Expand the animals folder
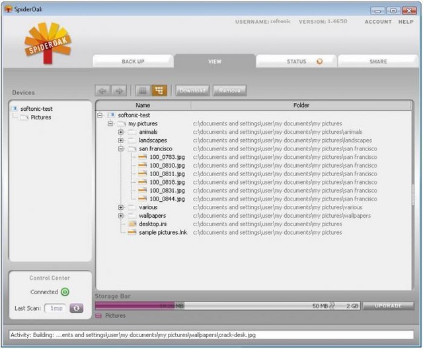Viewport: 423px width, 349px height. click(x=121, y=132)
